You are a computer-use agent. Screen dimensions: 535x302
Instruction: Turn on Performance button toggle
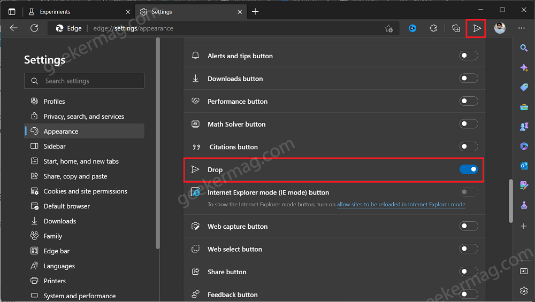[x=469, y=101]
